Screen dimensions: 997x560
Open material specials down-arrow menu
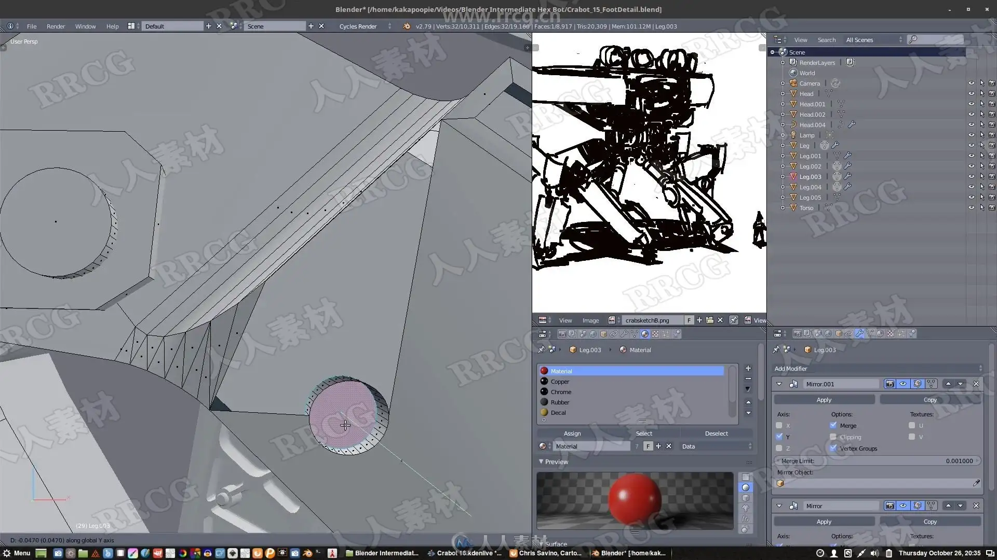tap(748, 389)
